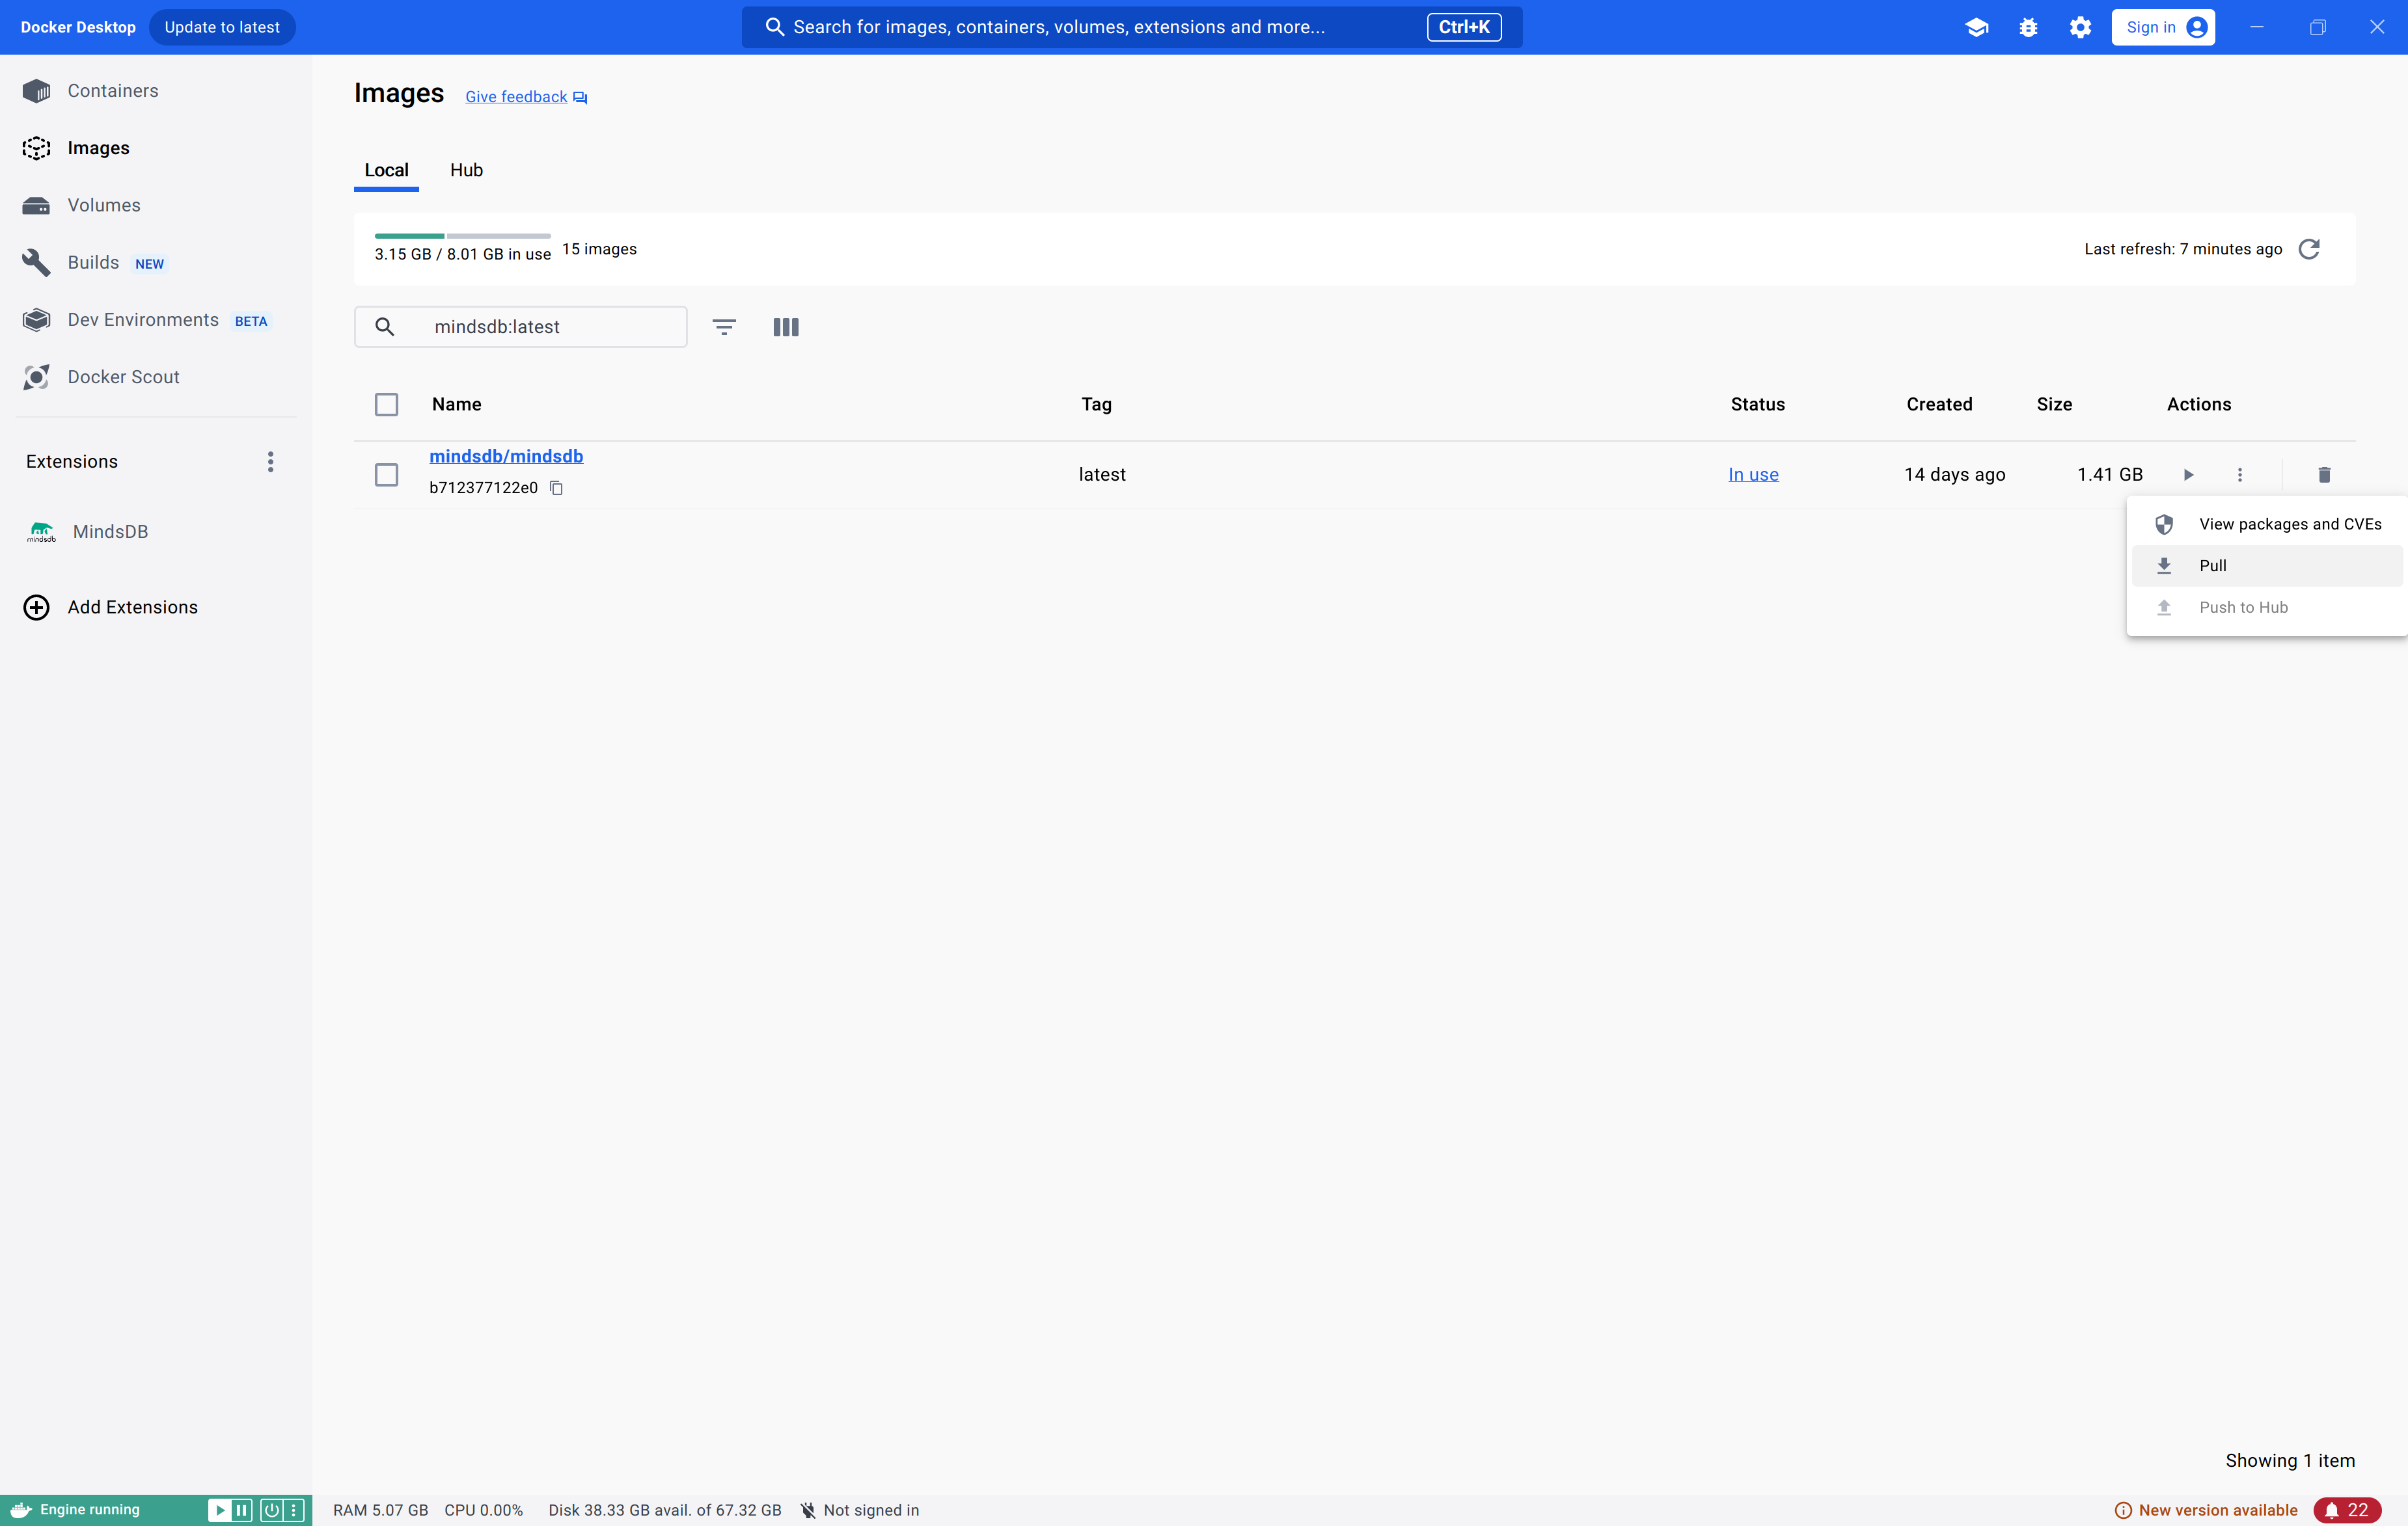Switch to the Hub tab

[466, 170]
